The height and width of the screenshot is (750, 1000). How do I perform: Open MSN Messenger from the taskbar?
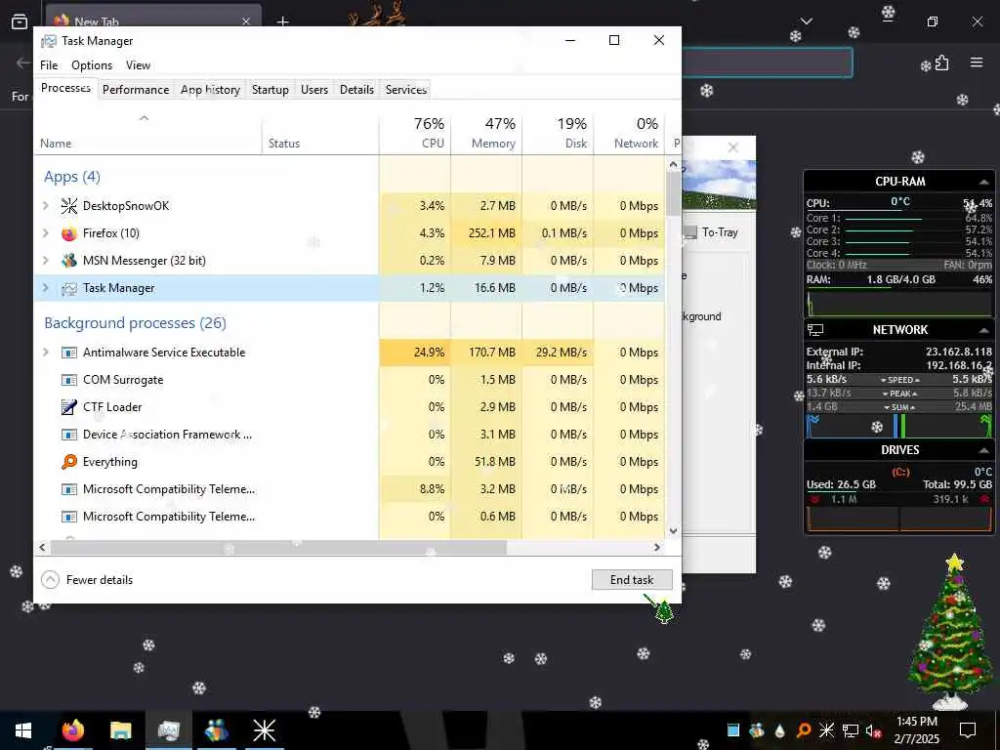pos(216,730)
